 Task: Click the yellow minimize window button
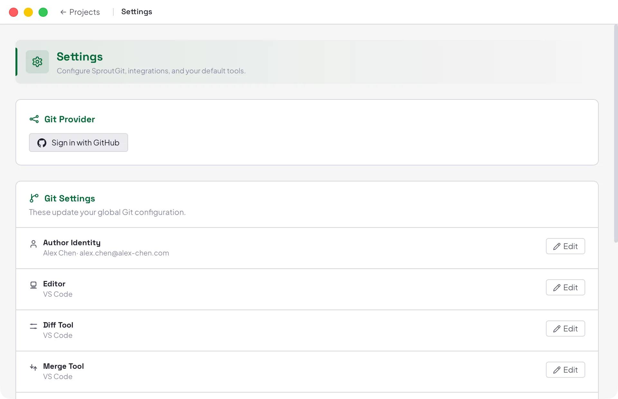[28, 12]
